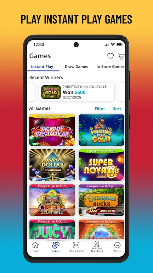153x273 pixels.
Task: Select the Instant Play tab
Action: pyautogui.click(x=42, y=67)
